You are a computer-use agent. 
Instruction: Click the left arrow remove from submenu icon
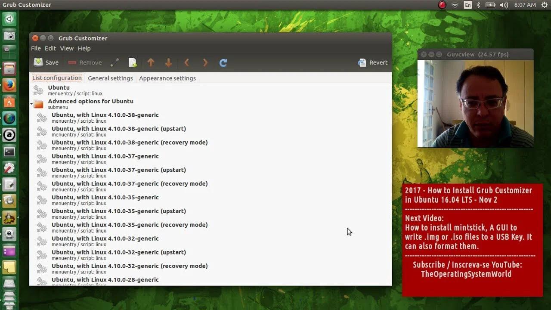[x=187, y=63]
